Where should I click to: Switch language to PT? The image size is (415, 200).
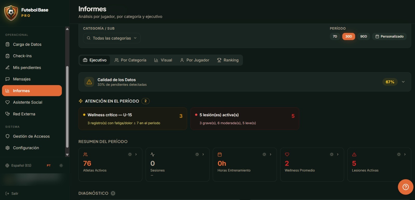tap(49, 165)
